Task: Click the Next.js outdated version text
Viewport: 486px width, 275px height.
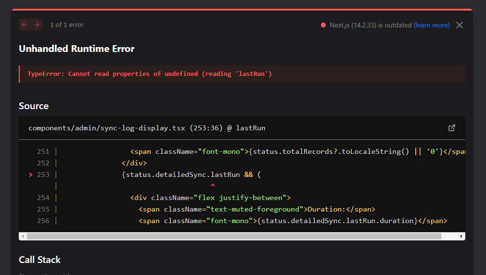Action: pyautogui.click(x=371, y=25)
